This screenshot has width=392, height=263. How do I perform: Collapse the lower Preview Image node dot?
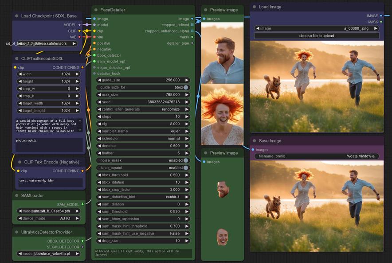205,153
